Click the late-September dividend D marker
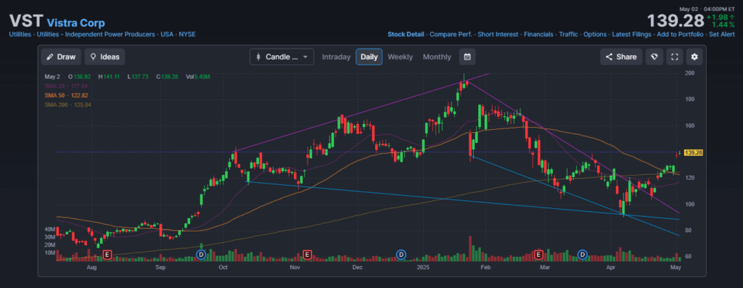Image resolution: width=743 pixels, height=288 pixels. pos(201,255)
